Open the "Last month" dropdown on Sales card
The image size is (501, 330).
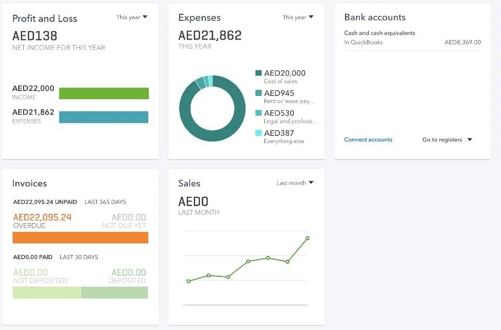point(294,183)
